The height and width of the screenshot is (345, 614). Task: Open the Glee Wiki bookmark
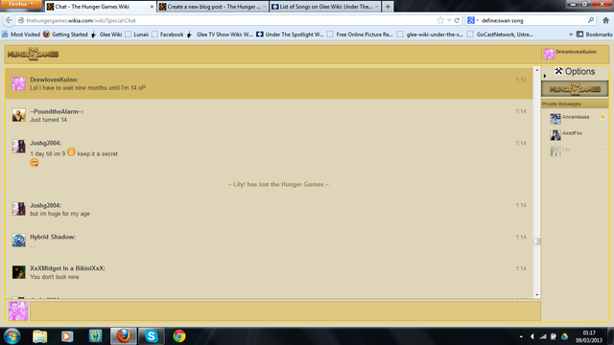(x=106, y=34)
